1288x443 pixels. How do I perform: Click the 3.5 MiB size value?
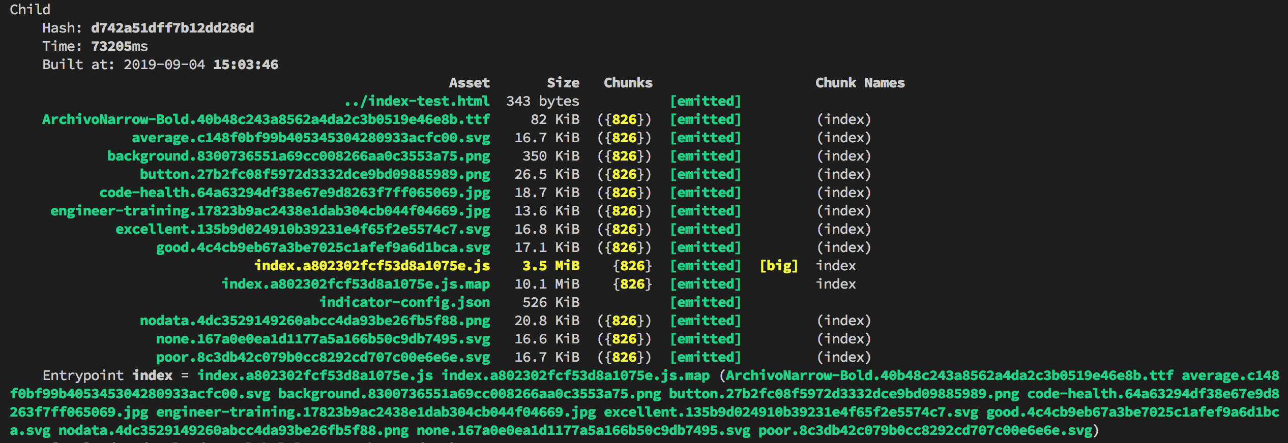coord(551,266)
